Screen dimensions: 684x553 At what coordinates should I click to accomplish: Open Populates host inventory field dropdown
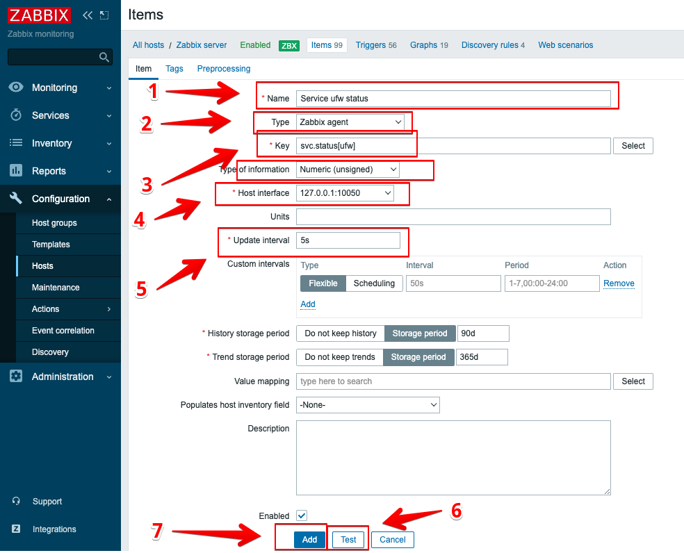(368, 405)
